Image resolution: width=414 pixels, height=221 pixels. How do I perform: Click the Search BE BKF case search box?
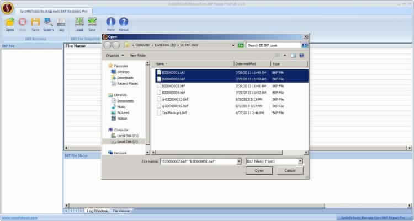[x=274, y=45]
